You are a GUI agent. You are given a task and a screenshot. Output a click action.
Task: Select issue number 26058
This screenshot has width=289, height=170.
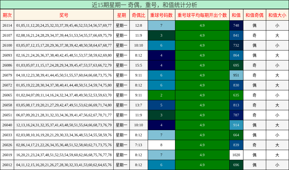click(x=7, y=105)
